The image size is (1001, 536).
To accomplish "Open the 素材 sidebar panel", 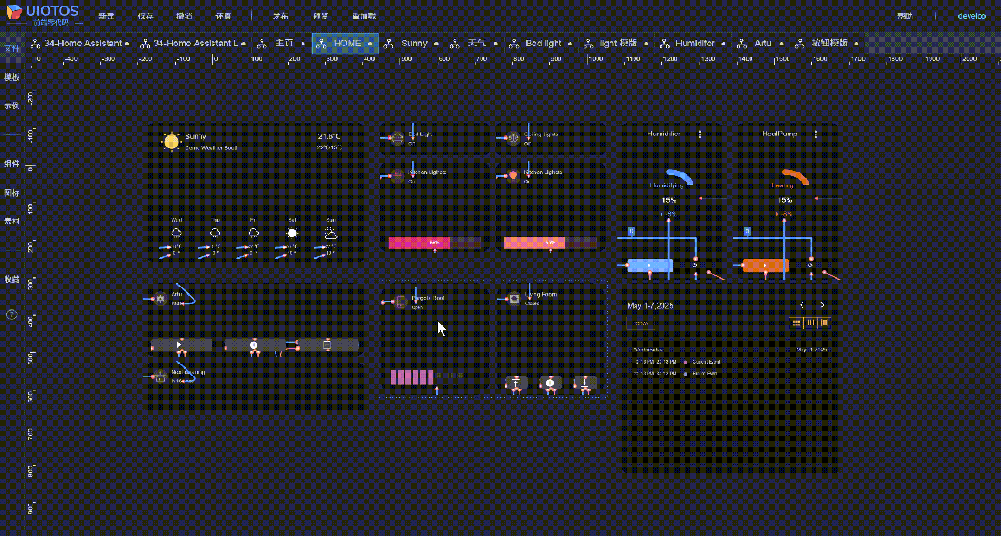I will 11,221.
